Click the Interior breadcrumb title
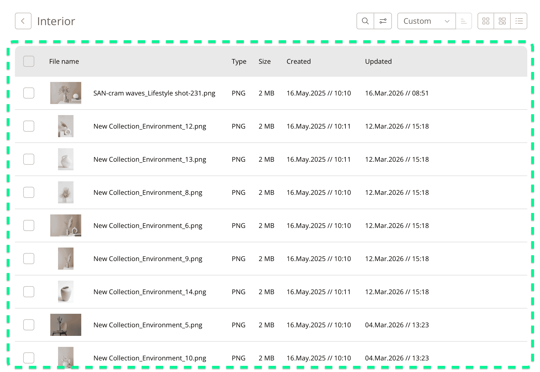 56,21
